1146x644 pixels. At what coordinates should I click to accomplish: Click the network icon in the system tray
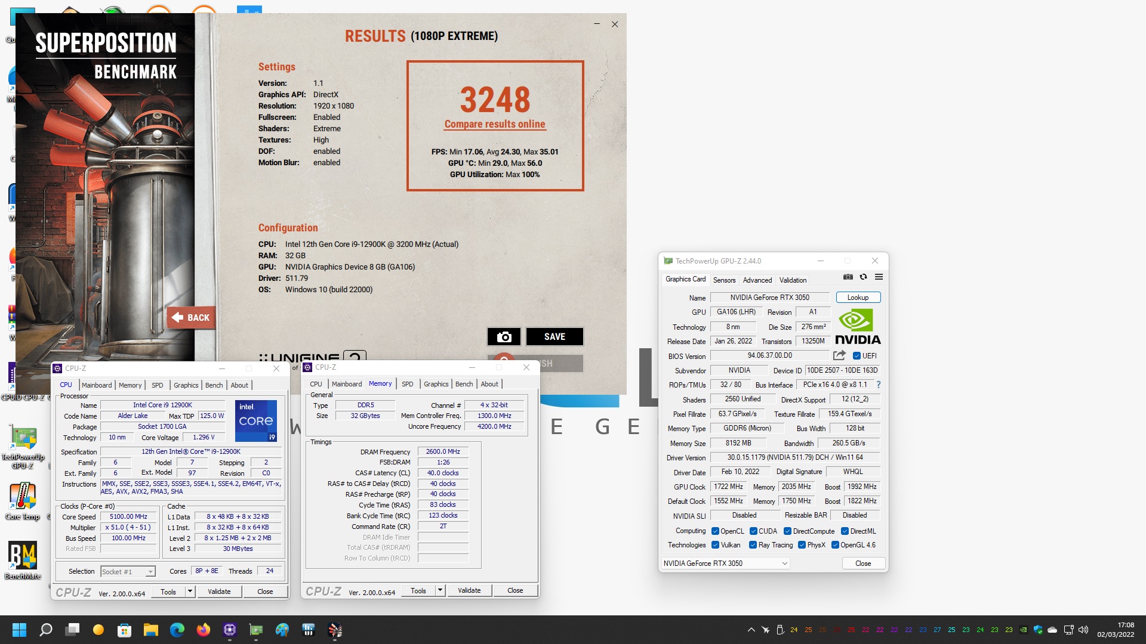pos(1068,630)
